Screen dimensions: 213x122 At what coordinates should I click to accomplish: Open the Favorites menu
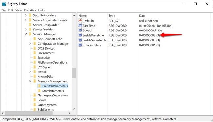pyautogui.click(x=30, y=10)
